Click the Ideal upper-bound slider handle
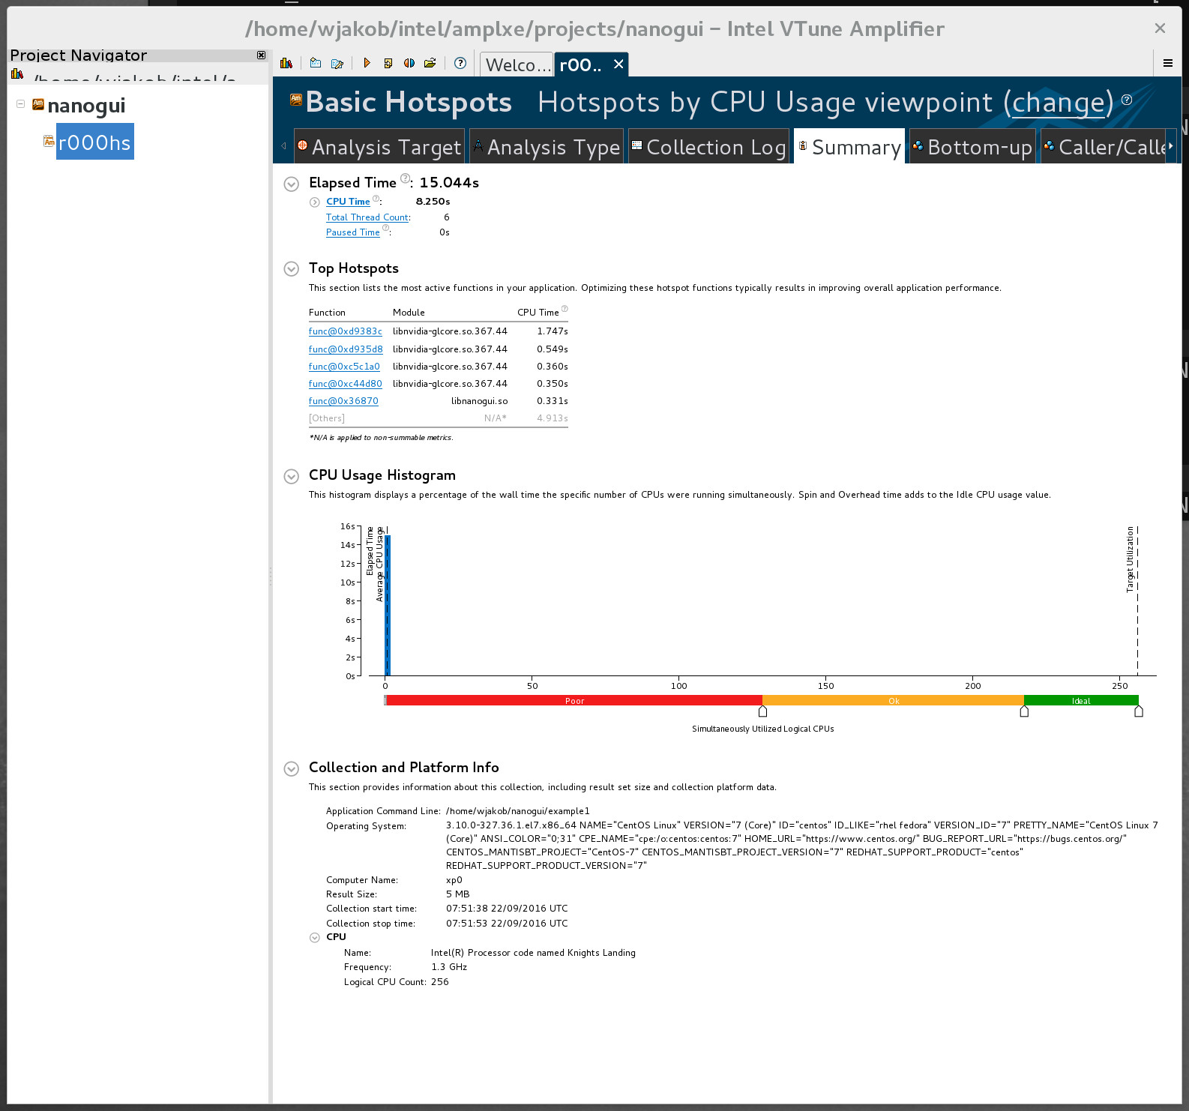The image size is (1189, 1111). [1139, 711]
